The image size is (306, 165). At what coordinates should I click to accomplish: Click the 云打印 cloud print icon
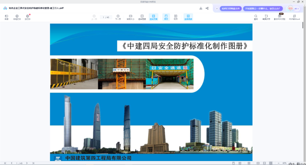click(28, 17)
